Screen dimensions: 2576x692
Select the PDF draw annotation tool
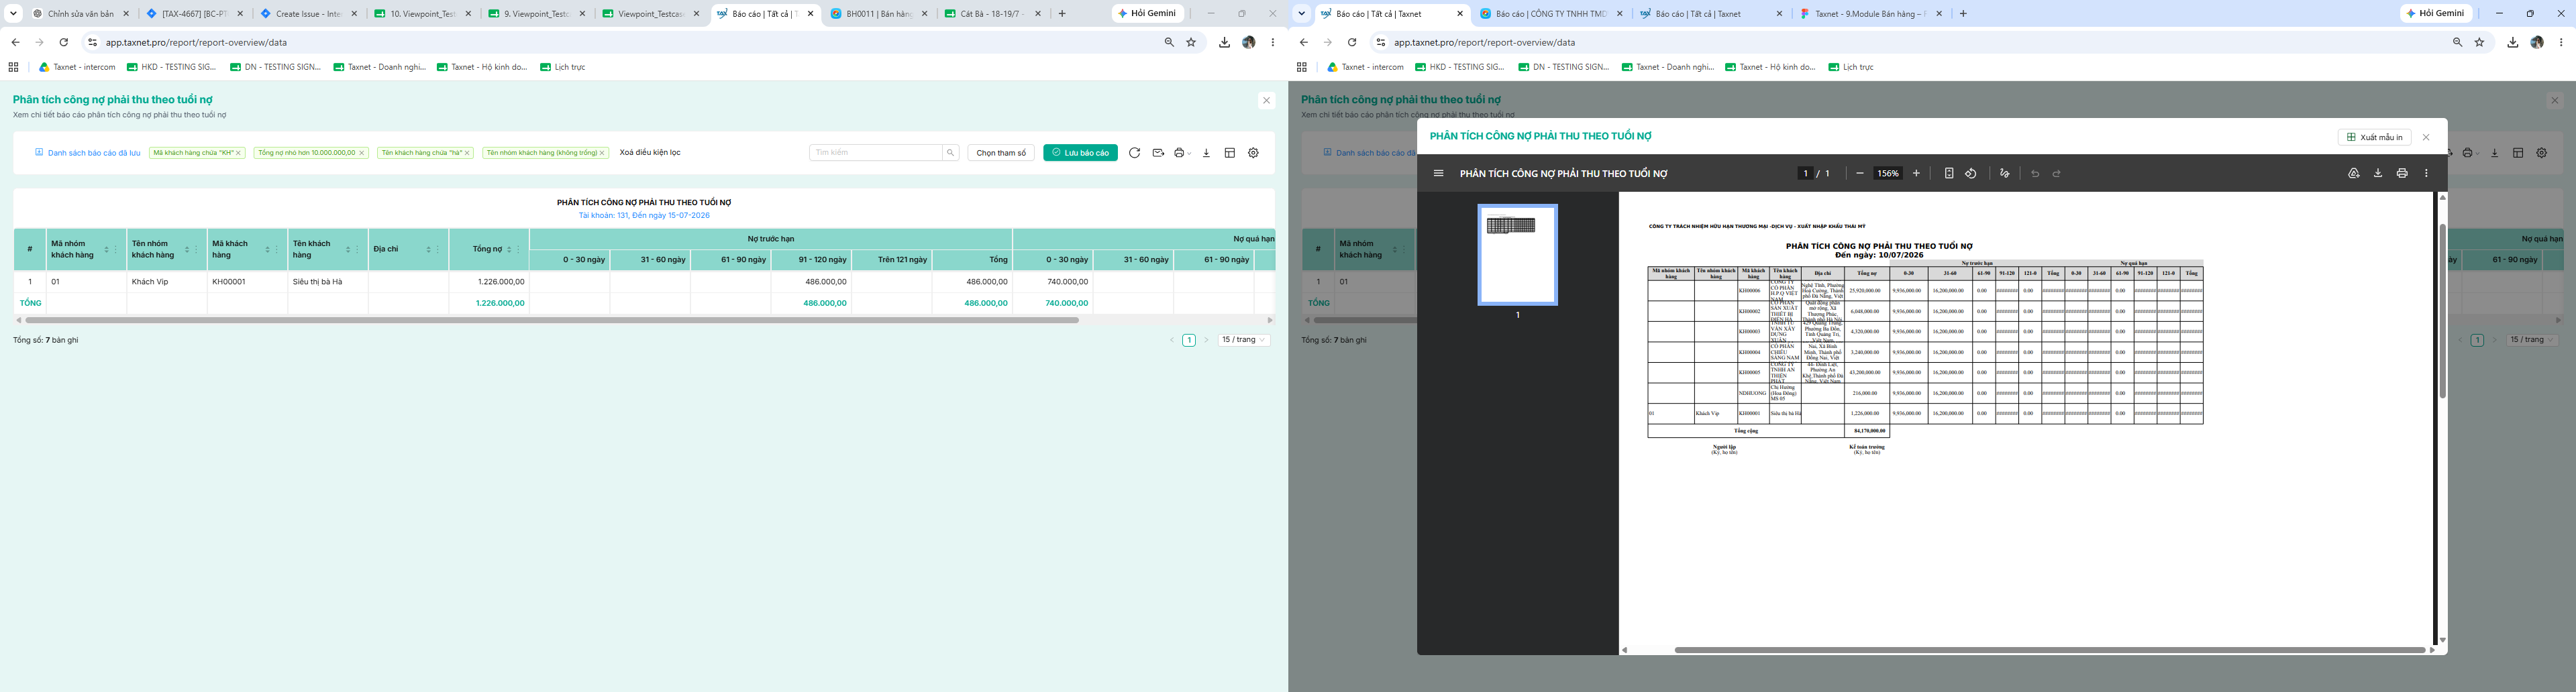[2004, 173]
